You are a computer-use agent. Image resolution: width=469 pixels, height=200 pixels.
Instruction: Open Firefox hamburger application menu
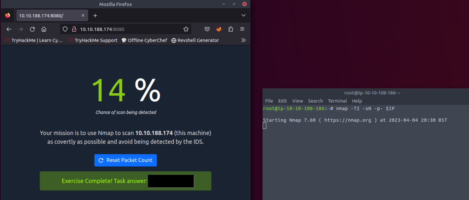[x=242, y=29]
